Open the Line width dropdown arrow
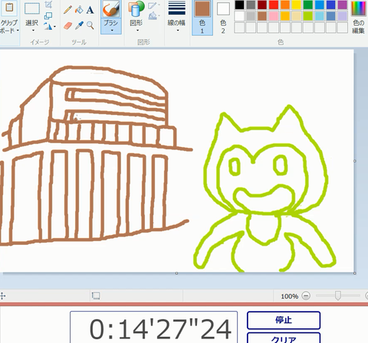368x343 pixels. (x=178, y=31)
